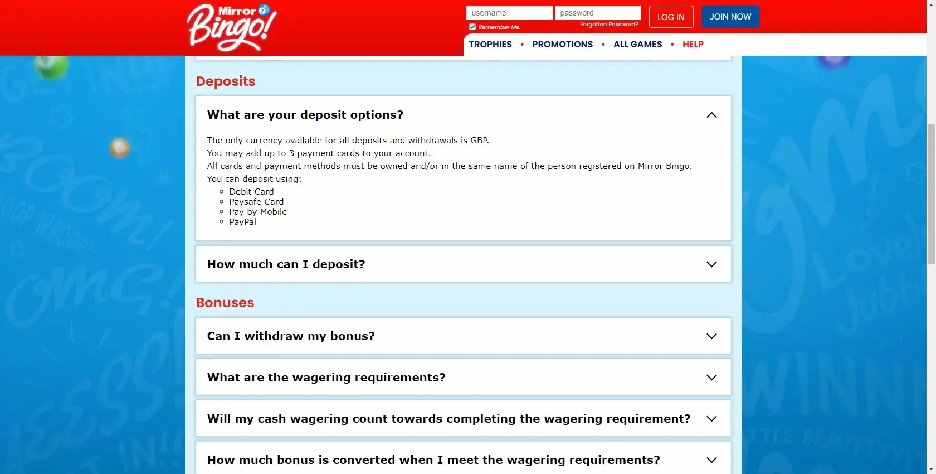Open the Forgotten Password link
The height and width of the screenshot is (474, 936).
608,25
